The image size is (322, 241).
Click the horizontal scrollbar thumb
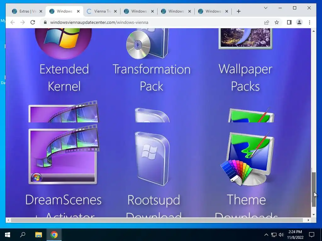tap(157, 220)
